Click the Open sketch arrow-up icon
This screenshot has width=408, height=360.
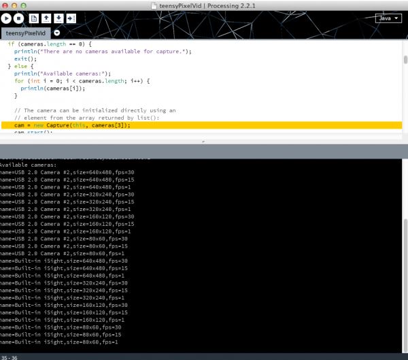[x=46, y=18]
